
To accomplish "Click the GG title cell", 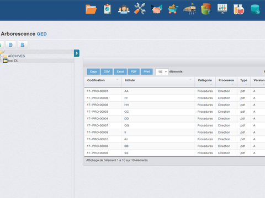I will coord(158,125).
